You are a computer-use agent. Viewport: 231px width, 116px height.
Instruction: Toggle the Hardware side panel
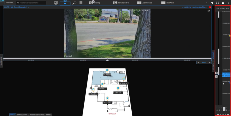(1, 61)
